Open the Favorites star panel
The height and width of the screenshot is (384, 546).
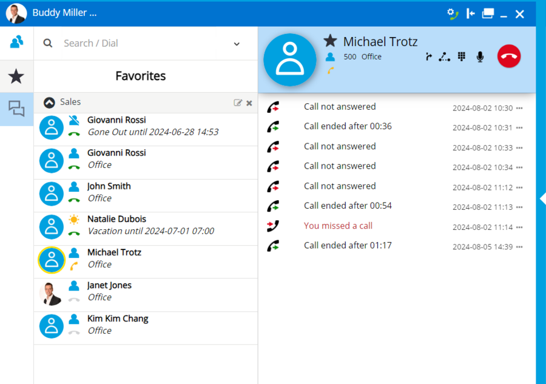click(x=16, y=76)
